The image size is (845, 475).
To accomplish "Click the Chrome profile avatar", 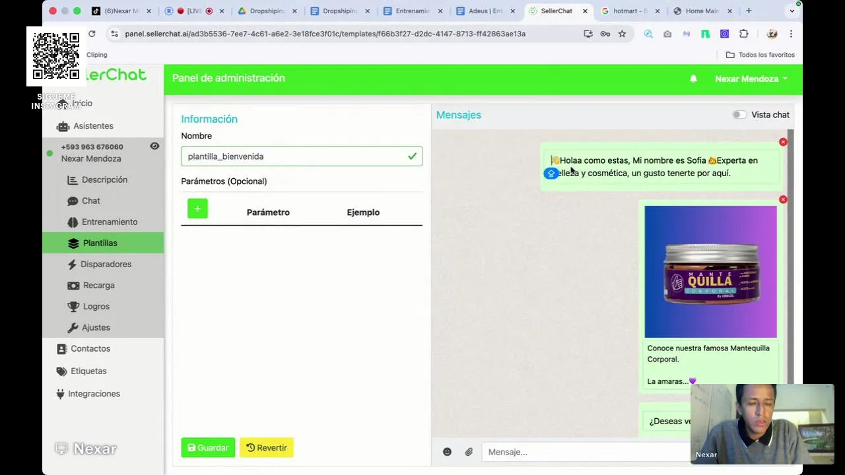I will coord(772,34).
